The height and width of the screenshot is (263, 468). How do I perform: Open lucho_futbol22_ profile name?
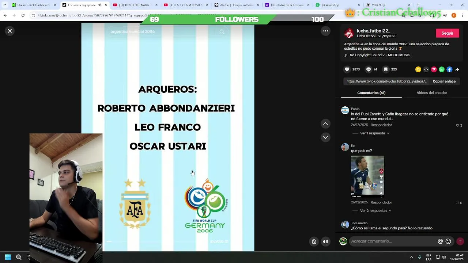click(x=373, y=31)
